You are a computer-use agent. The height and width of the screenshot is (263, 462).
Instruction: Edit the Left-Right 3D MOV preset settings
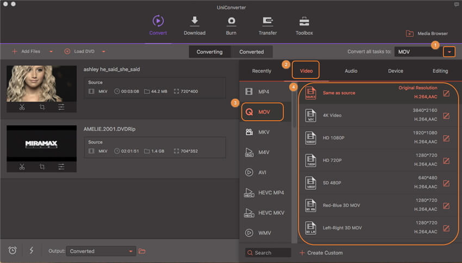[x=446, y=228]
